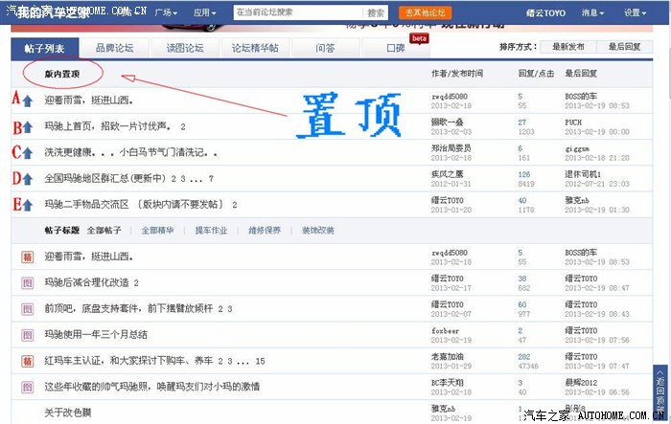
Task: Click the 精 badge beside 红玛车主认证
Action: coord(28,361)
